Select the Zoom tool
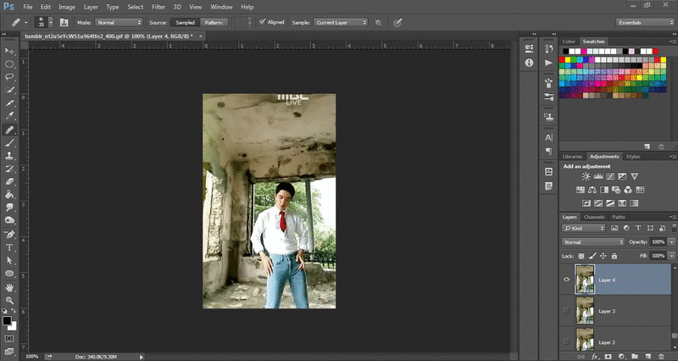 [x=9, y=300]
